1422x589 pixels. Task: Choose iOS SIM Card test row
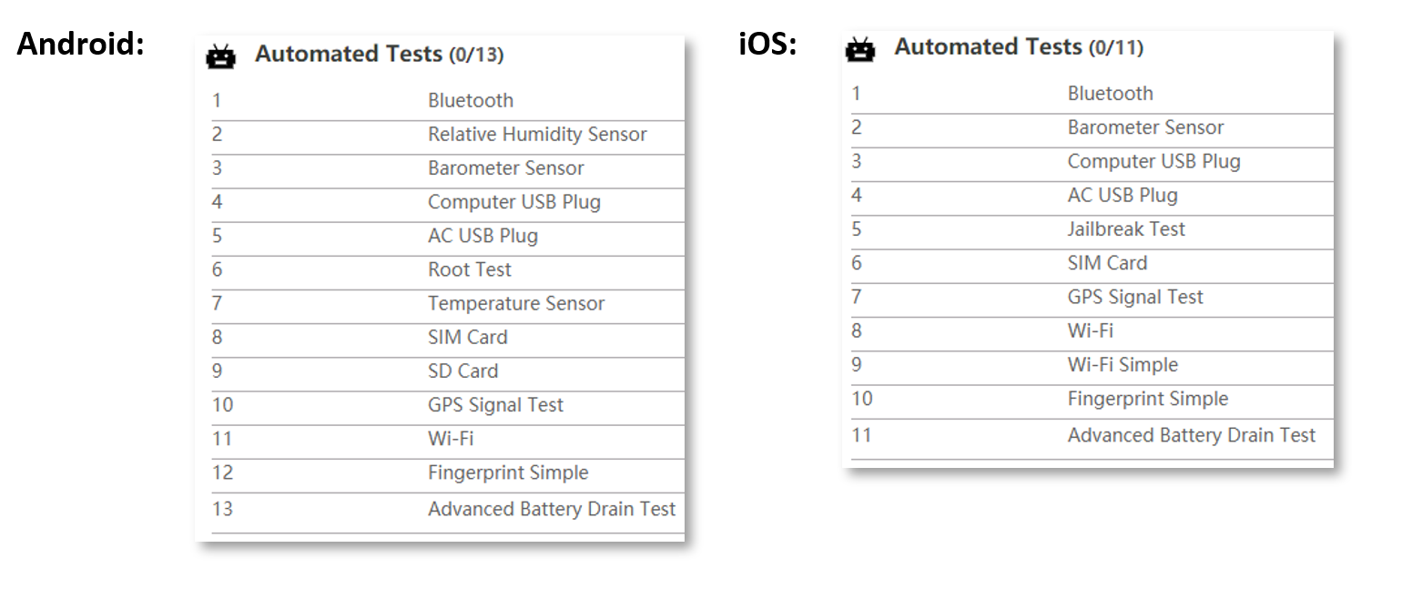pos(1092,263)
